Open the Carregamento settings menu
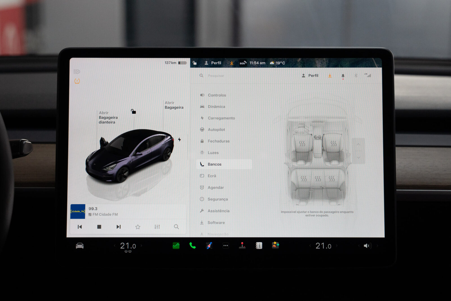 221,118
